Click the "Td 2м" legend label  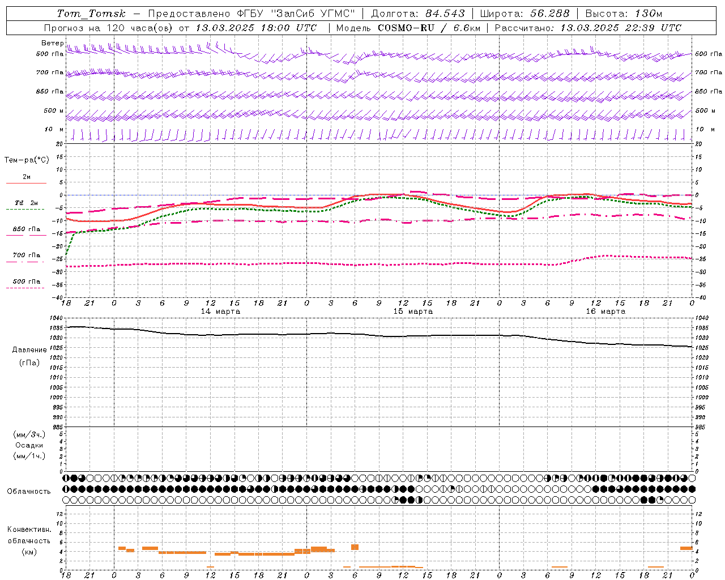26,203
